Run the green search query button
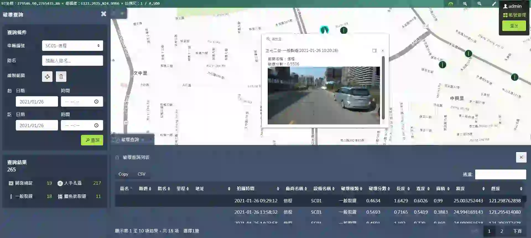531x238 pixels. tap(92, 140)
